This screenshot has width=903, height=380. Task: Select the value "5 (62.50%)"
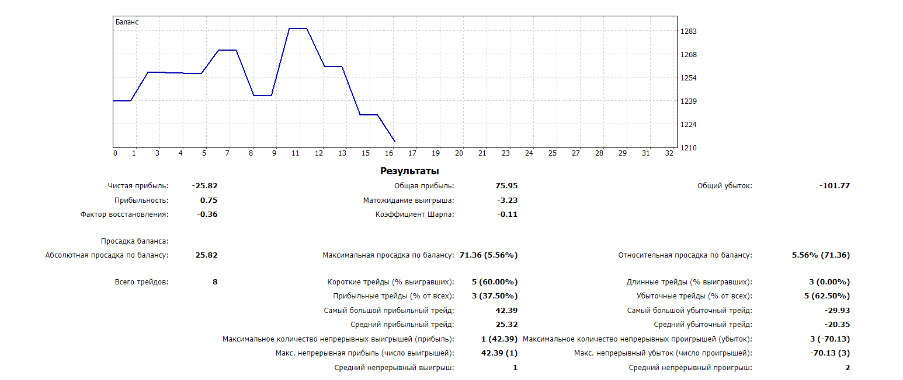click(x=827, y=295)
